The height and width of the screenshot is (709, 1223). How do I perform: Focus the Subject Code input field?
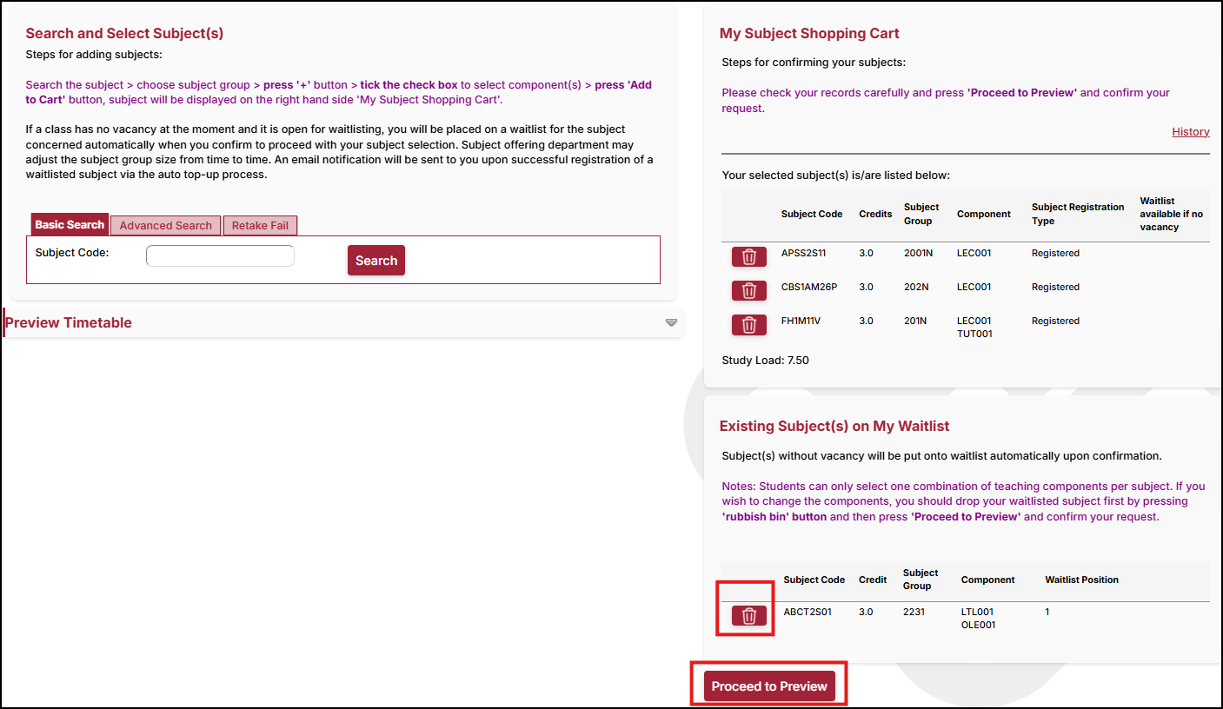click(220, 255)
